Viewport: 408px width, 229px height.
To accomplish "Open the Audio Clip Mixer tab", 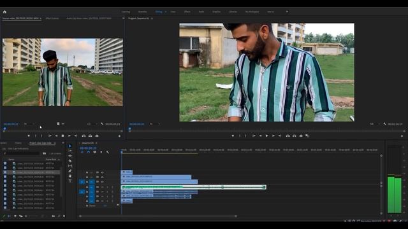I will click(x=89, y=18).
